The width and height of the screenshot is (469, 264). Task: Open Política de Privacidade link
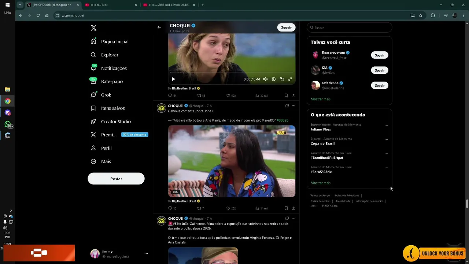coord(347,195)
